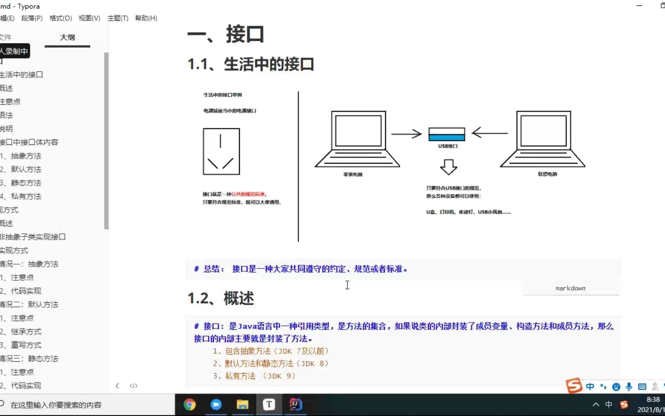The width and height of the screenshot is (665, 416).
Task: Go to 2、默认方法 outline entry
Action: click(x=21, y=169)
